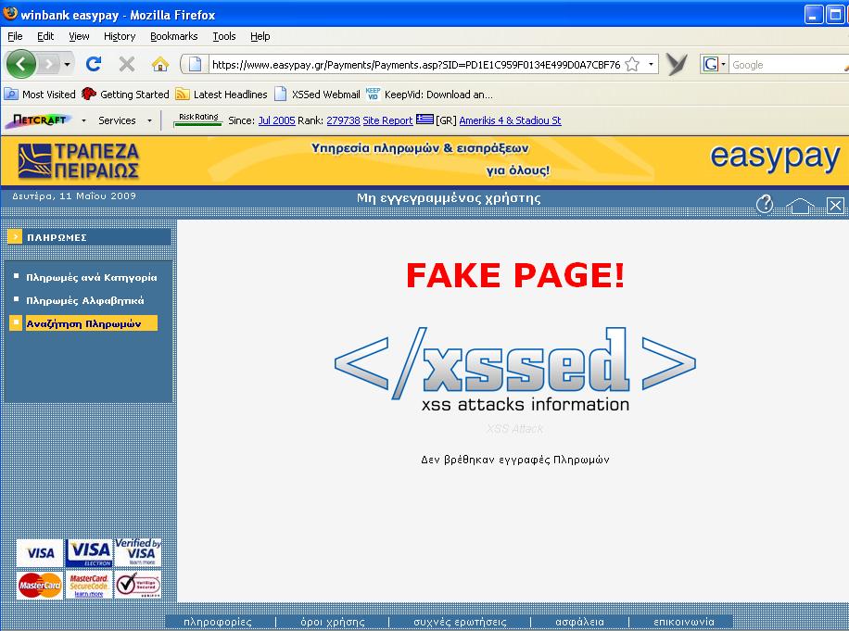
Task: Click the "Δεν βρέθηκαν εγγραφές Πληρωμών" message
Action: 515,460
